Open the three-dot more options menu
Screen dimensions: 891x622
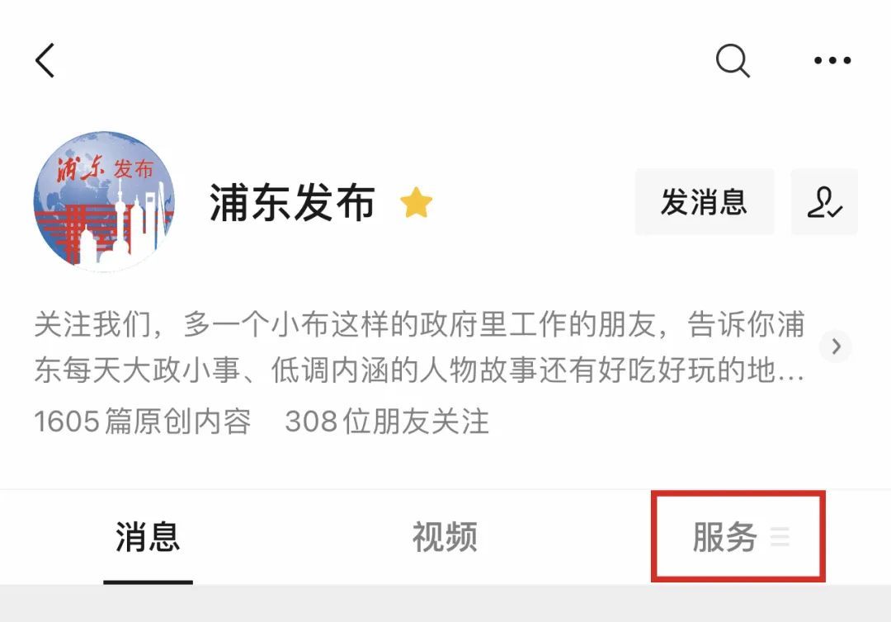[832, 60]
